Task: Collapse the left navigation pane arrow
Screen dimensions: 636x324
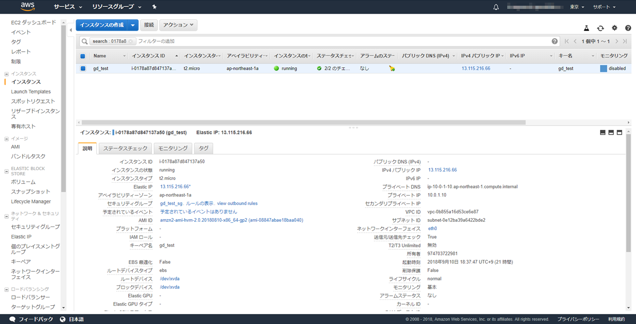Action: 71,30
